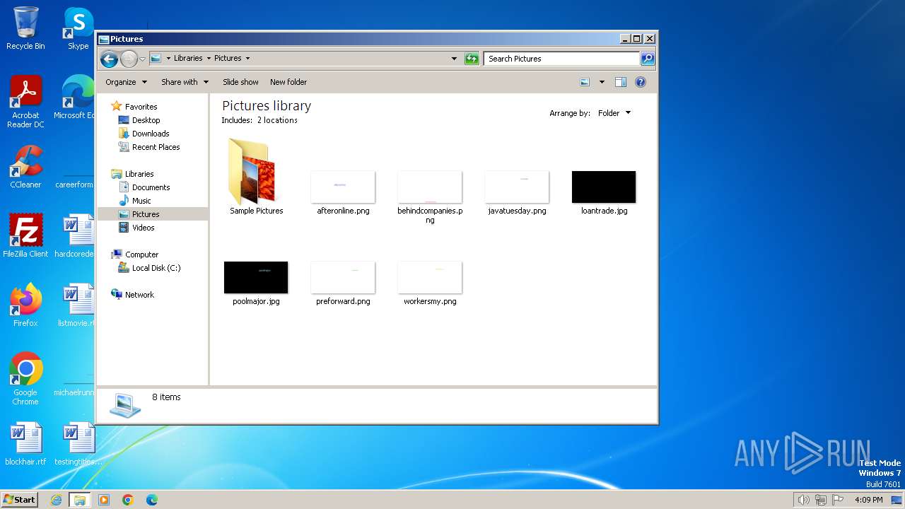Start the Slide show
Image resolution: width=905 pixels, height=509 pixels.
pos(240,82)
